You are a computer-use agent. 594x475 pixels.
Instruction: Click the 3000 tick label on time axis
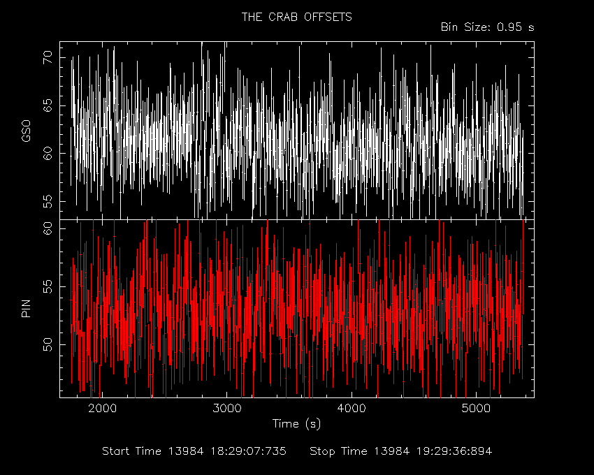click(227, 409)
